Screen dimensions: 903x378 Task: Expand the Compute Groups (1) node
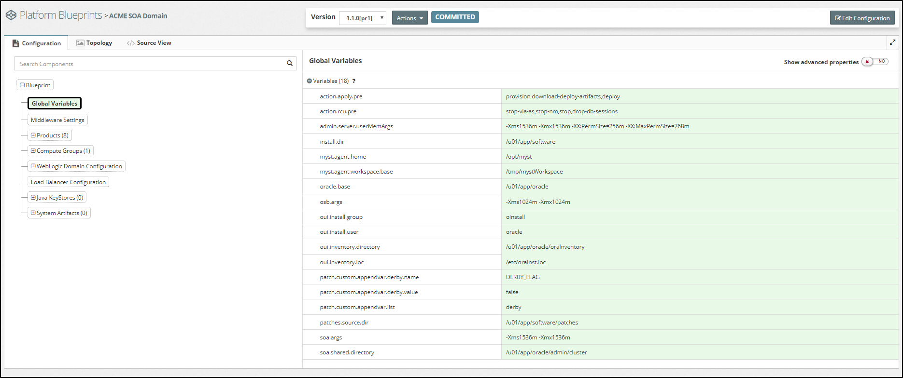(33, 151)
